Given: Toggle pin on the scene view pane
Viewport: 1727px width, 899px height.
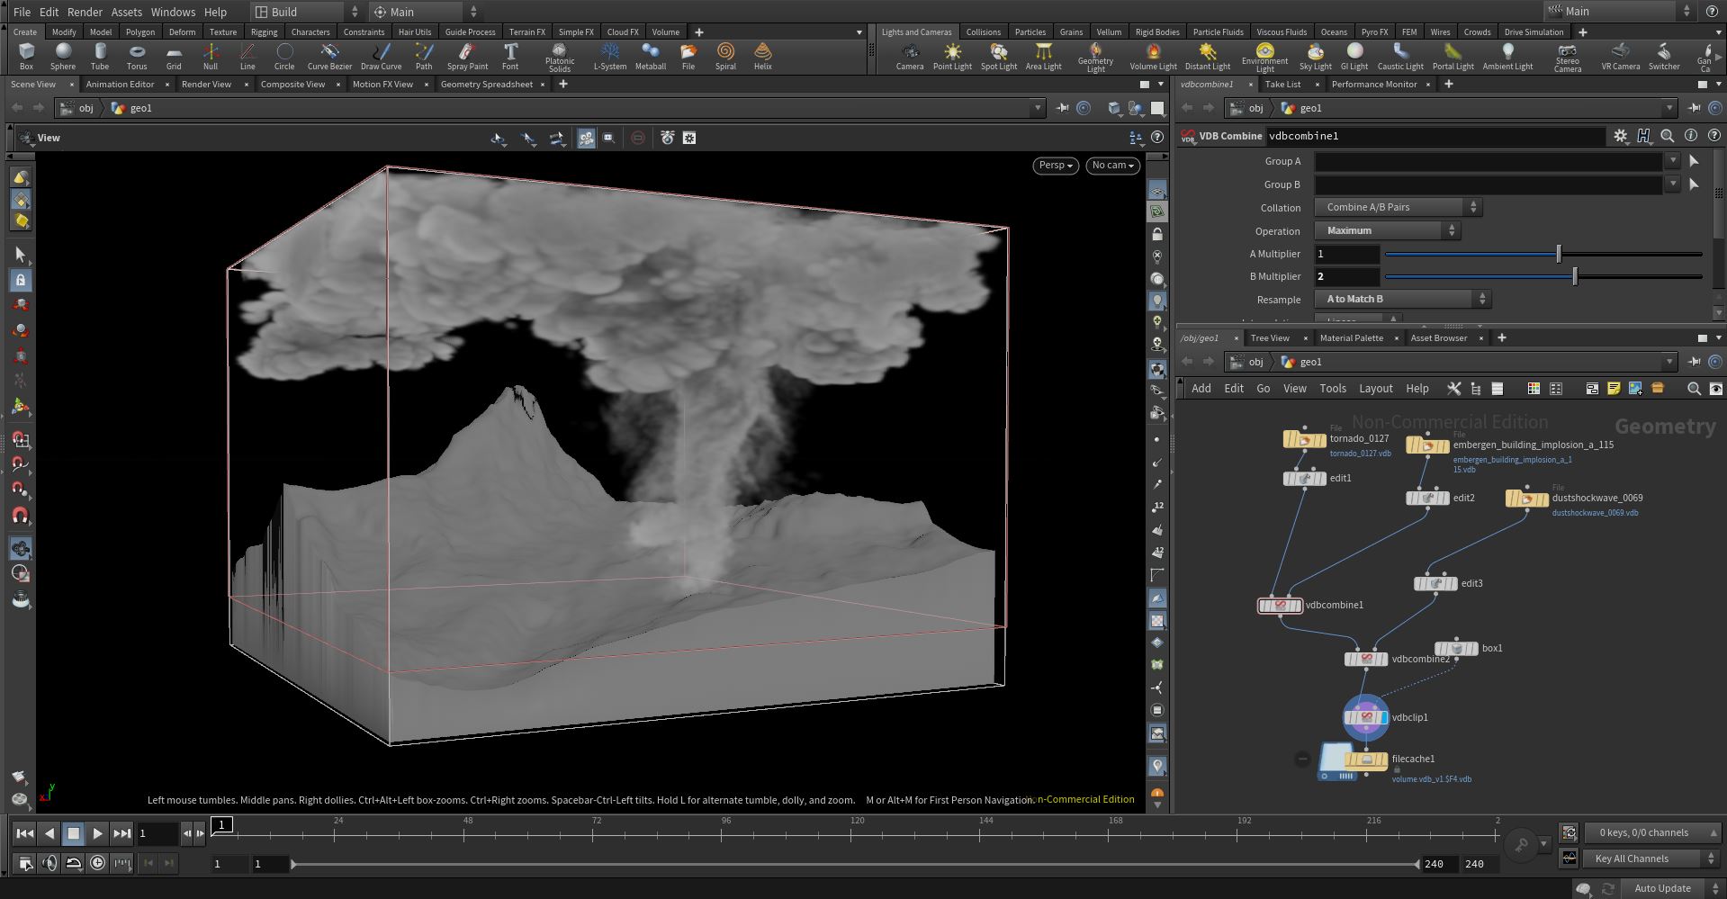Looking at the screenshot, I should coord(1063,108).
